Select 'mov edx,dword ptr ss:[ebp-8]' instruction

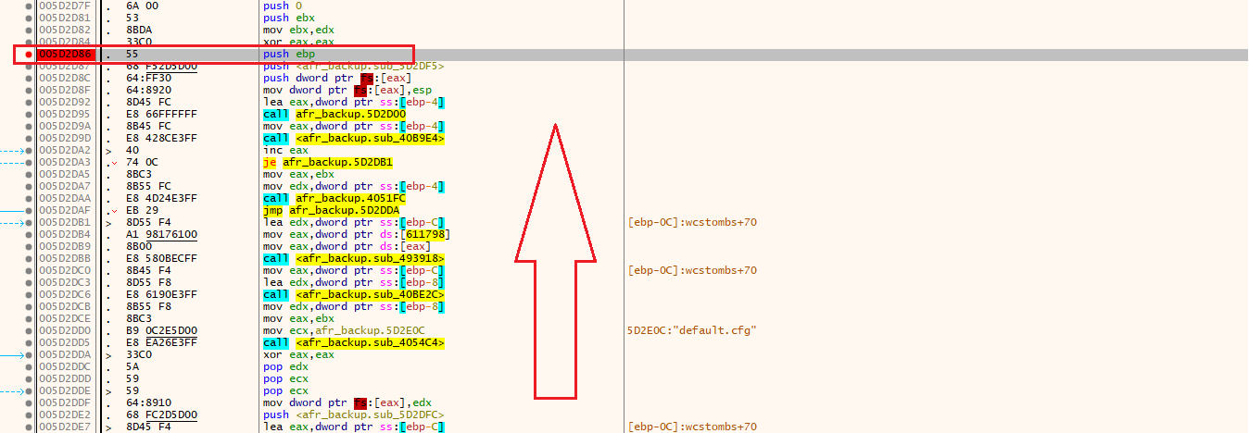(352, 306)
